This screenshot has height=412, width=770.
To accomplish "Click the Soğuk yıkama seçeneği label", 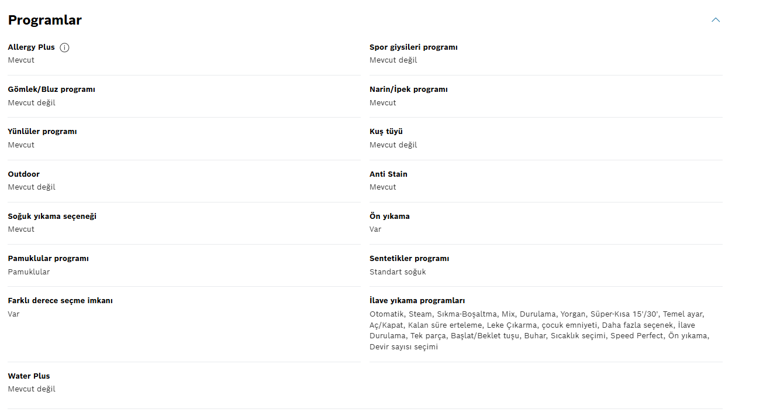I will coord(52,217).
